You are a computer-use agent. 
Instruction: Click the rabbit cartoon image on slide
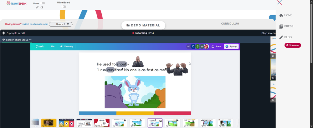135,92
